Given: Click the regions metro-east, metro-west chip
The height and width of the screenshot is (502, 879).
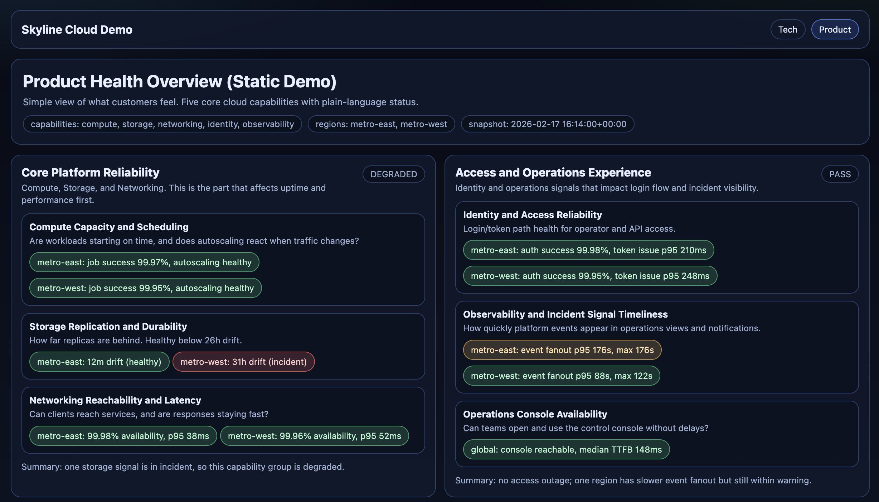Looking at the screenshot, I should pyautogui.click(x=381, y=124).
